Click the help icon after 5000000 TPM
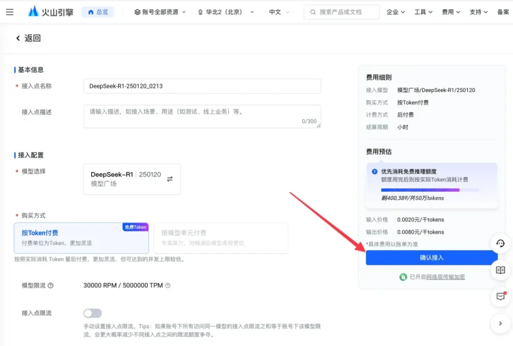 tap(168, 285)
